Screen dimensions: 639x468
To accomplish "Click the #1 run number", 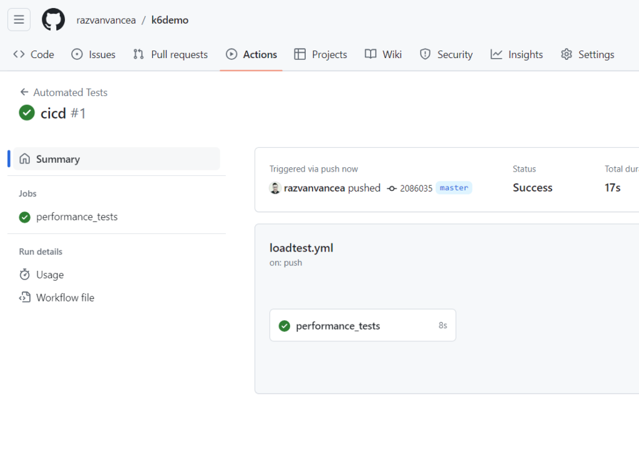I will point(78,114).
